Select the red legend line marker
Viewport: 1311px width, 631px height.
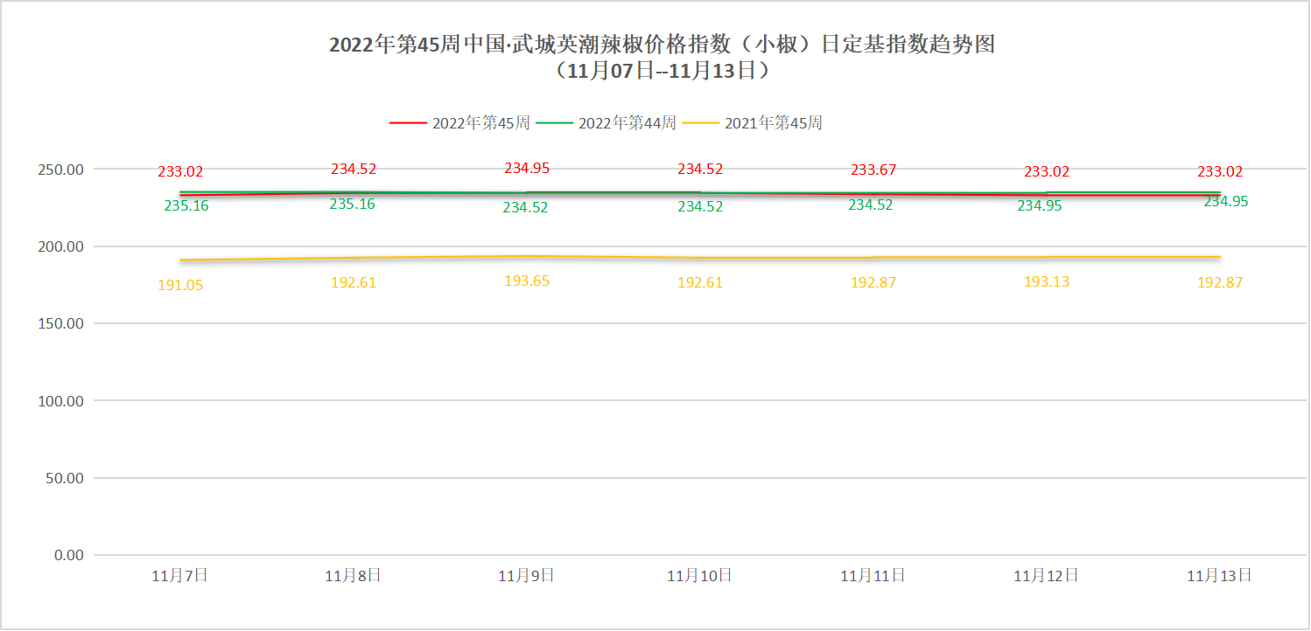coord(408,123)
